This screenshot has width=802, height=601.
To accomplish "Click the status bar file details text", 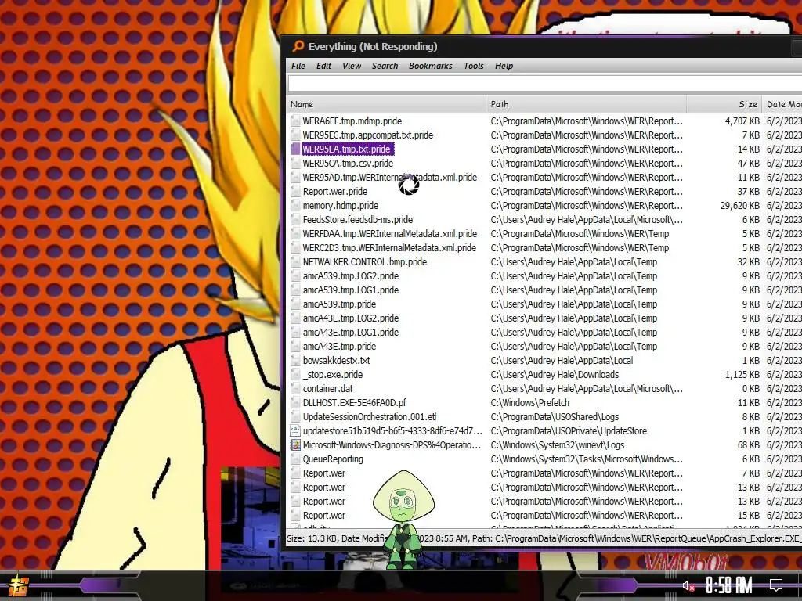I will tap(544, 538).
